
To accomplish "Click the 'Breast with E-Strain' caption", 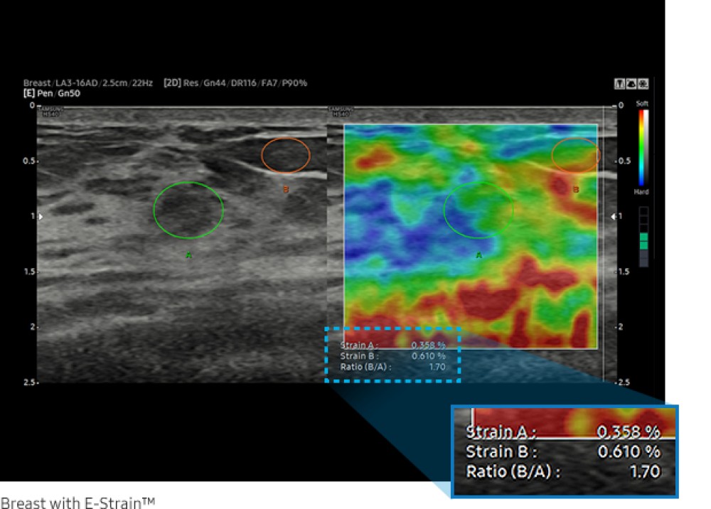I will (77, 502).
